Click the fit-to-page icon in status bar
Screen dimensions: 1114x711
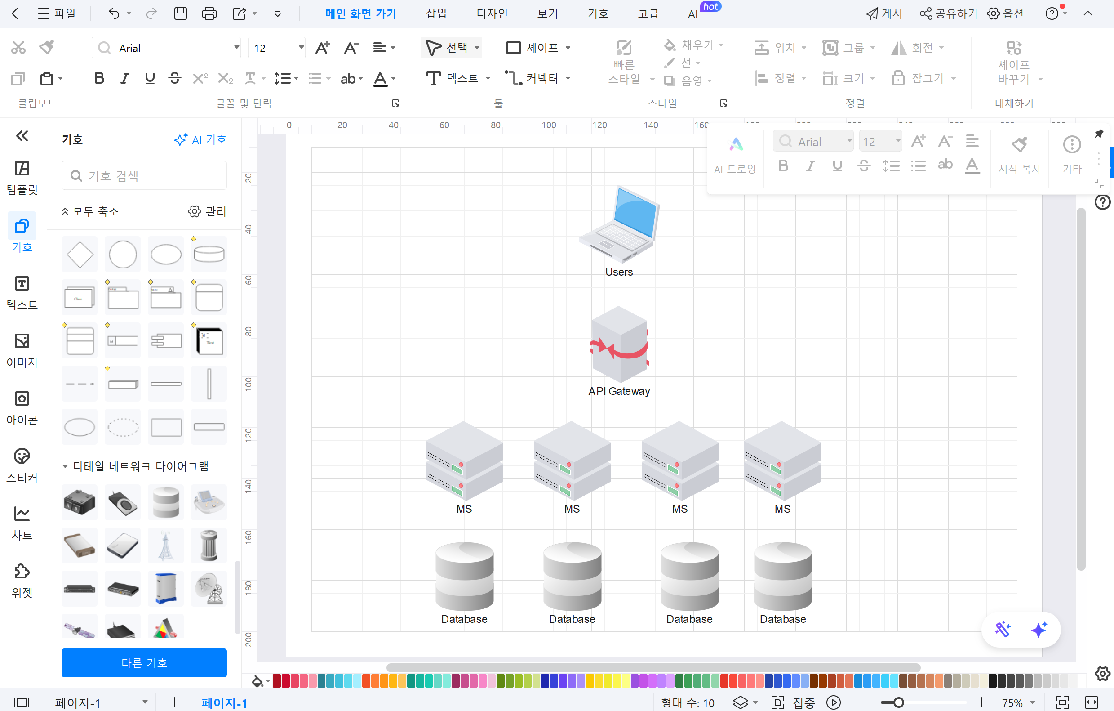coord(1063,702)
